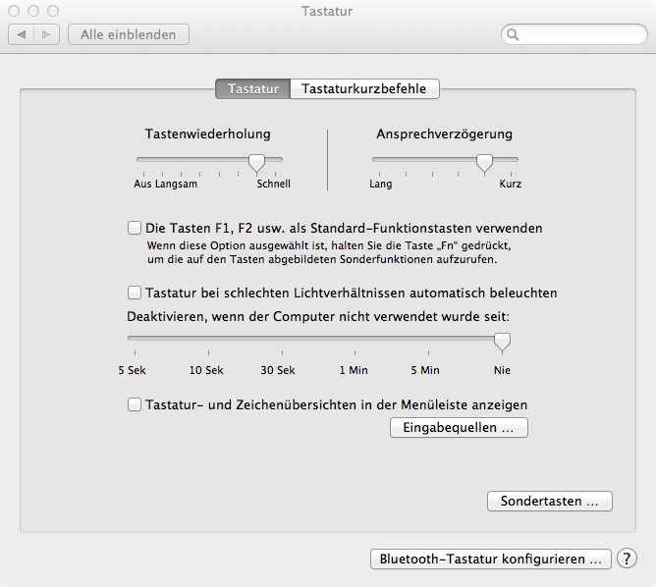Open the Sondertasten settings
The width and height of the screenshot is (656, 587).
[550, 501]
